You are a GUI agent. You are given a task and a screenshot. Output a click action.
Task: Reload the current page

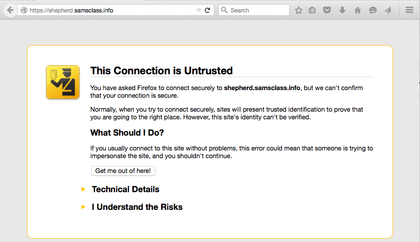coord(208,10)
